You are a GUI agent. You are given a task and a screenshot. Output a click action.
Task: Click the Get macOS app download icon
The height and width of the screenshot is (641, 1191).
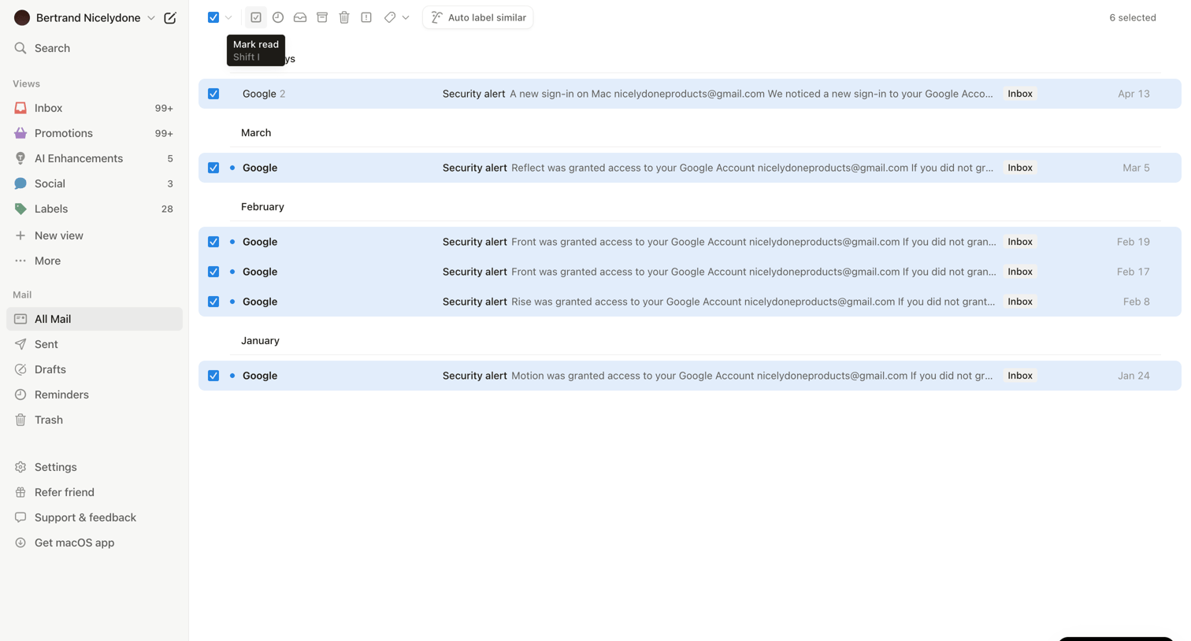pos(20,543)
